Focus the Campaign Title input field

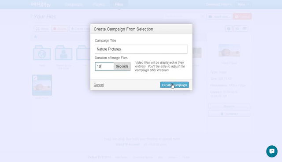(141, 49)
